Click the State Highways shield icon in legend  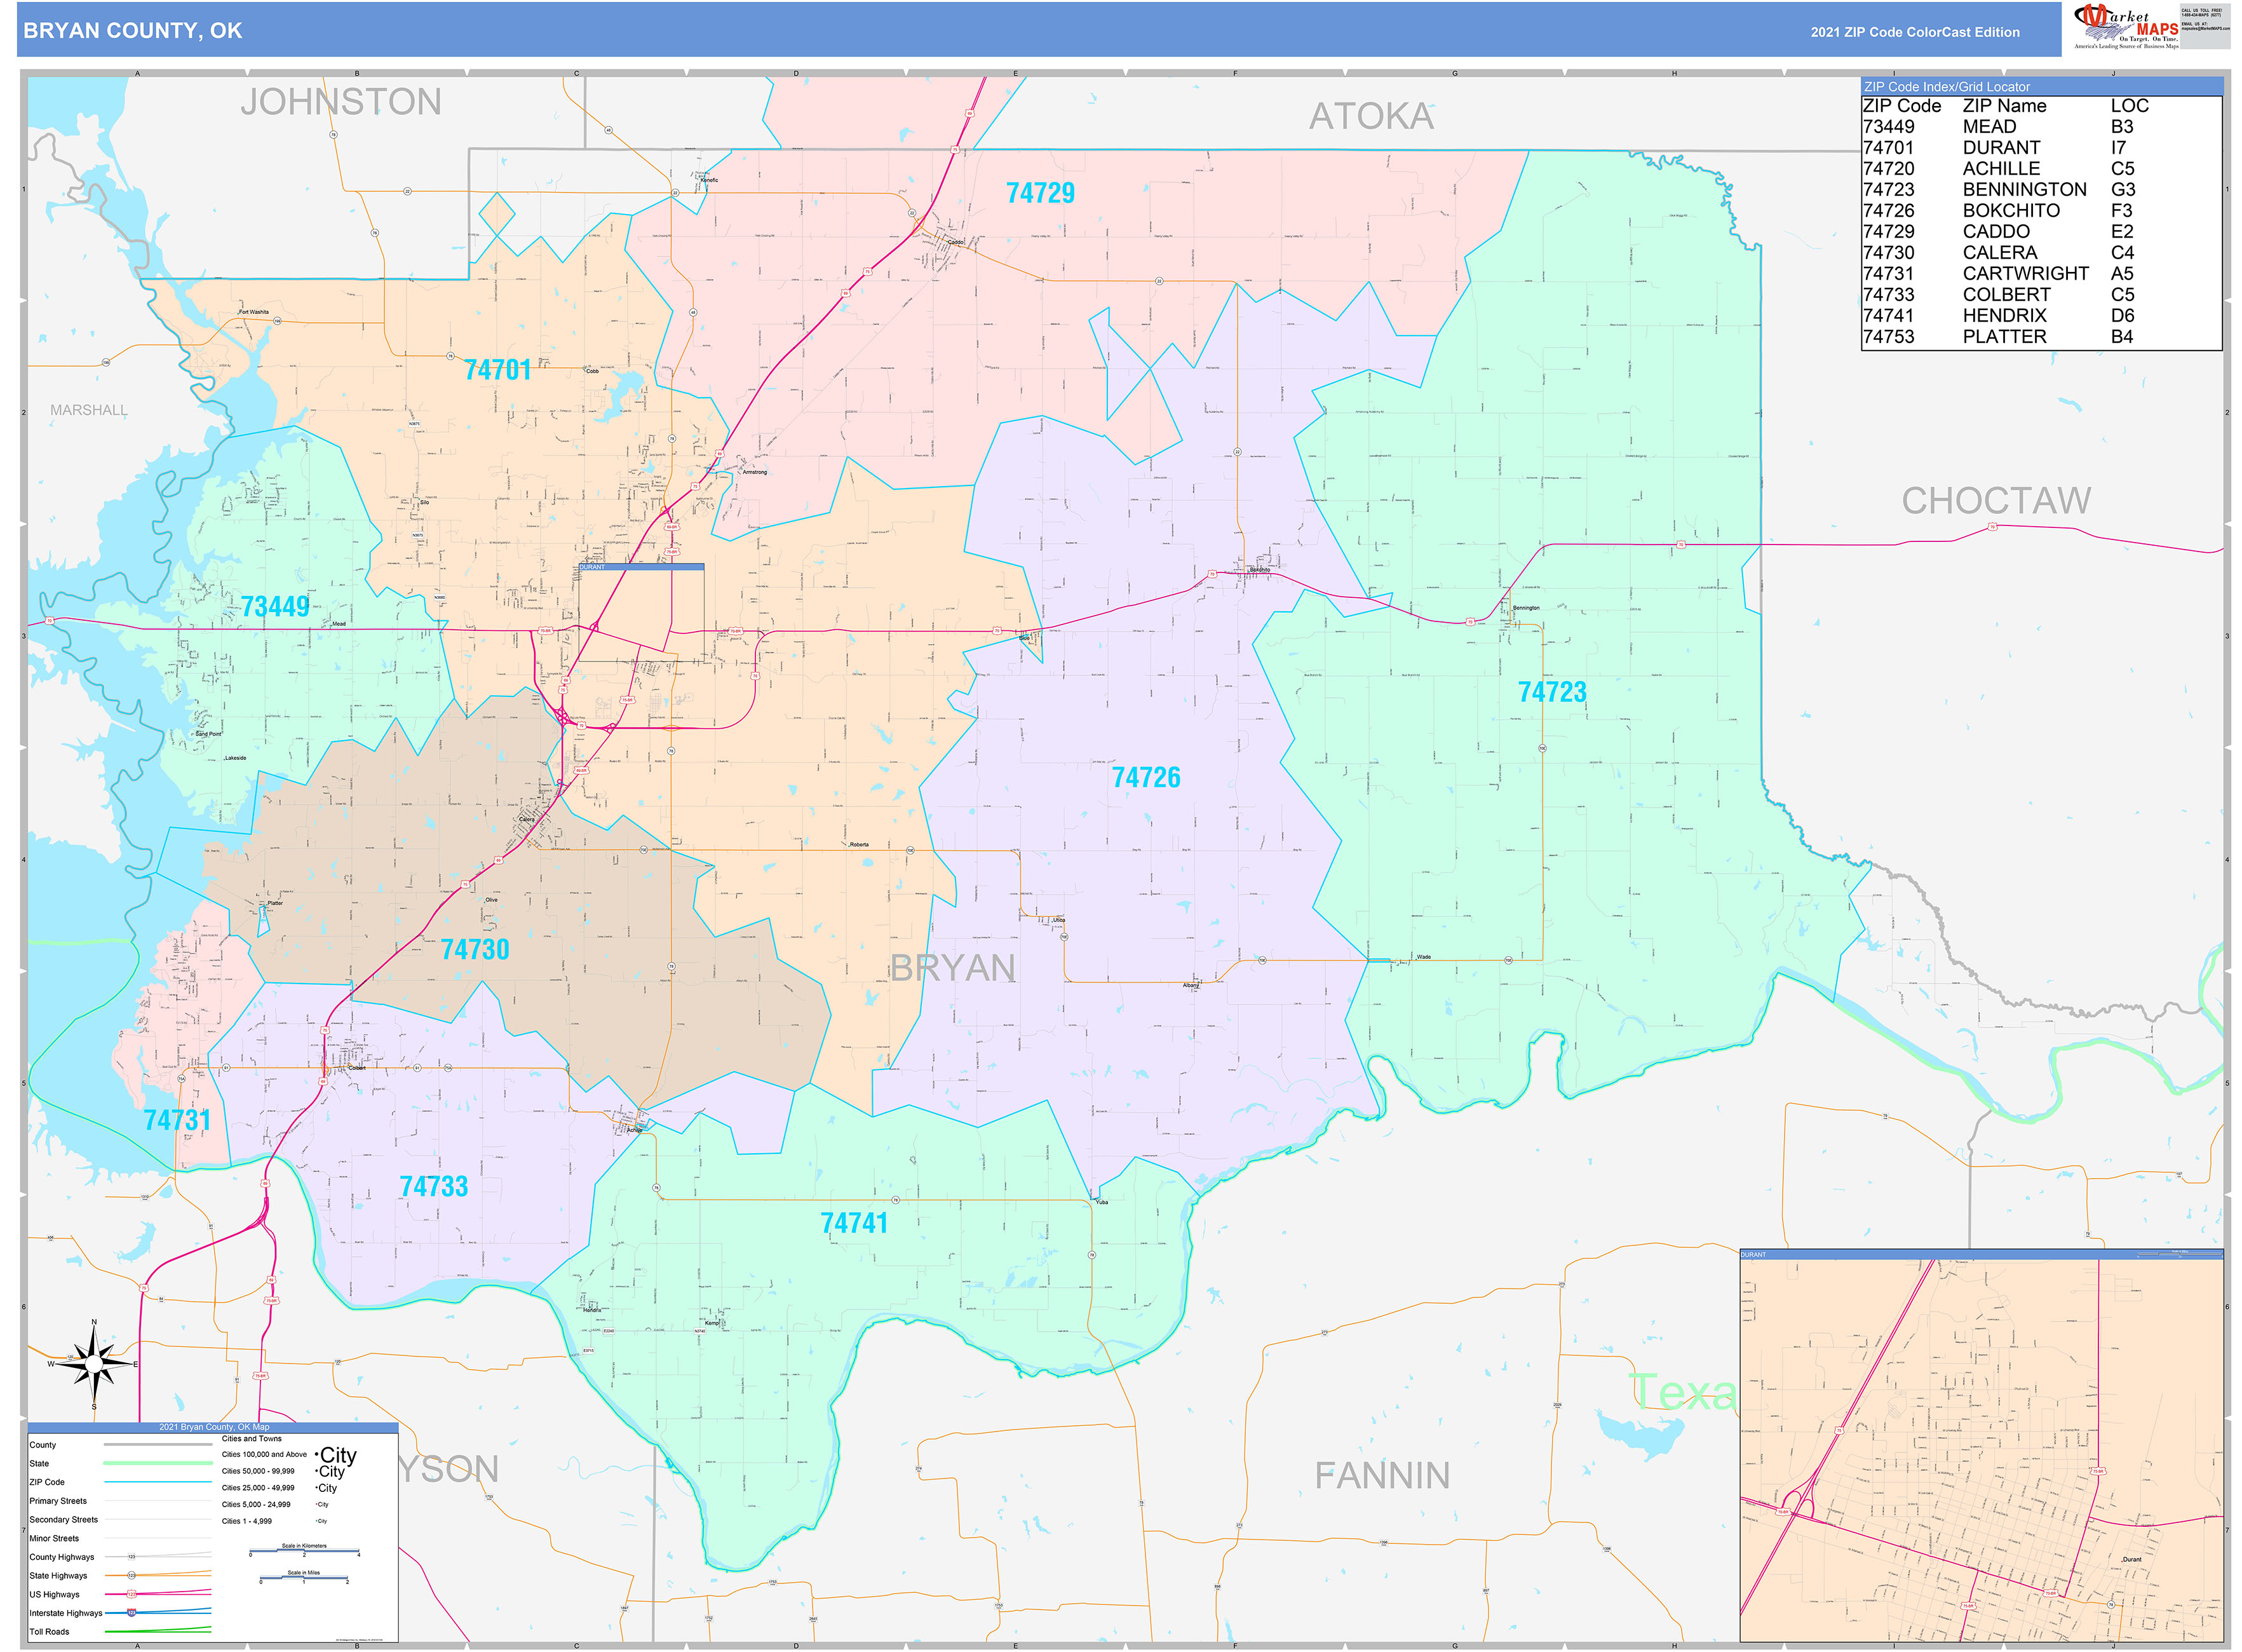point(132,1576)
